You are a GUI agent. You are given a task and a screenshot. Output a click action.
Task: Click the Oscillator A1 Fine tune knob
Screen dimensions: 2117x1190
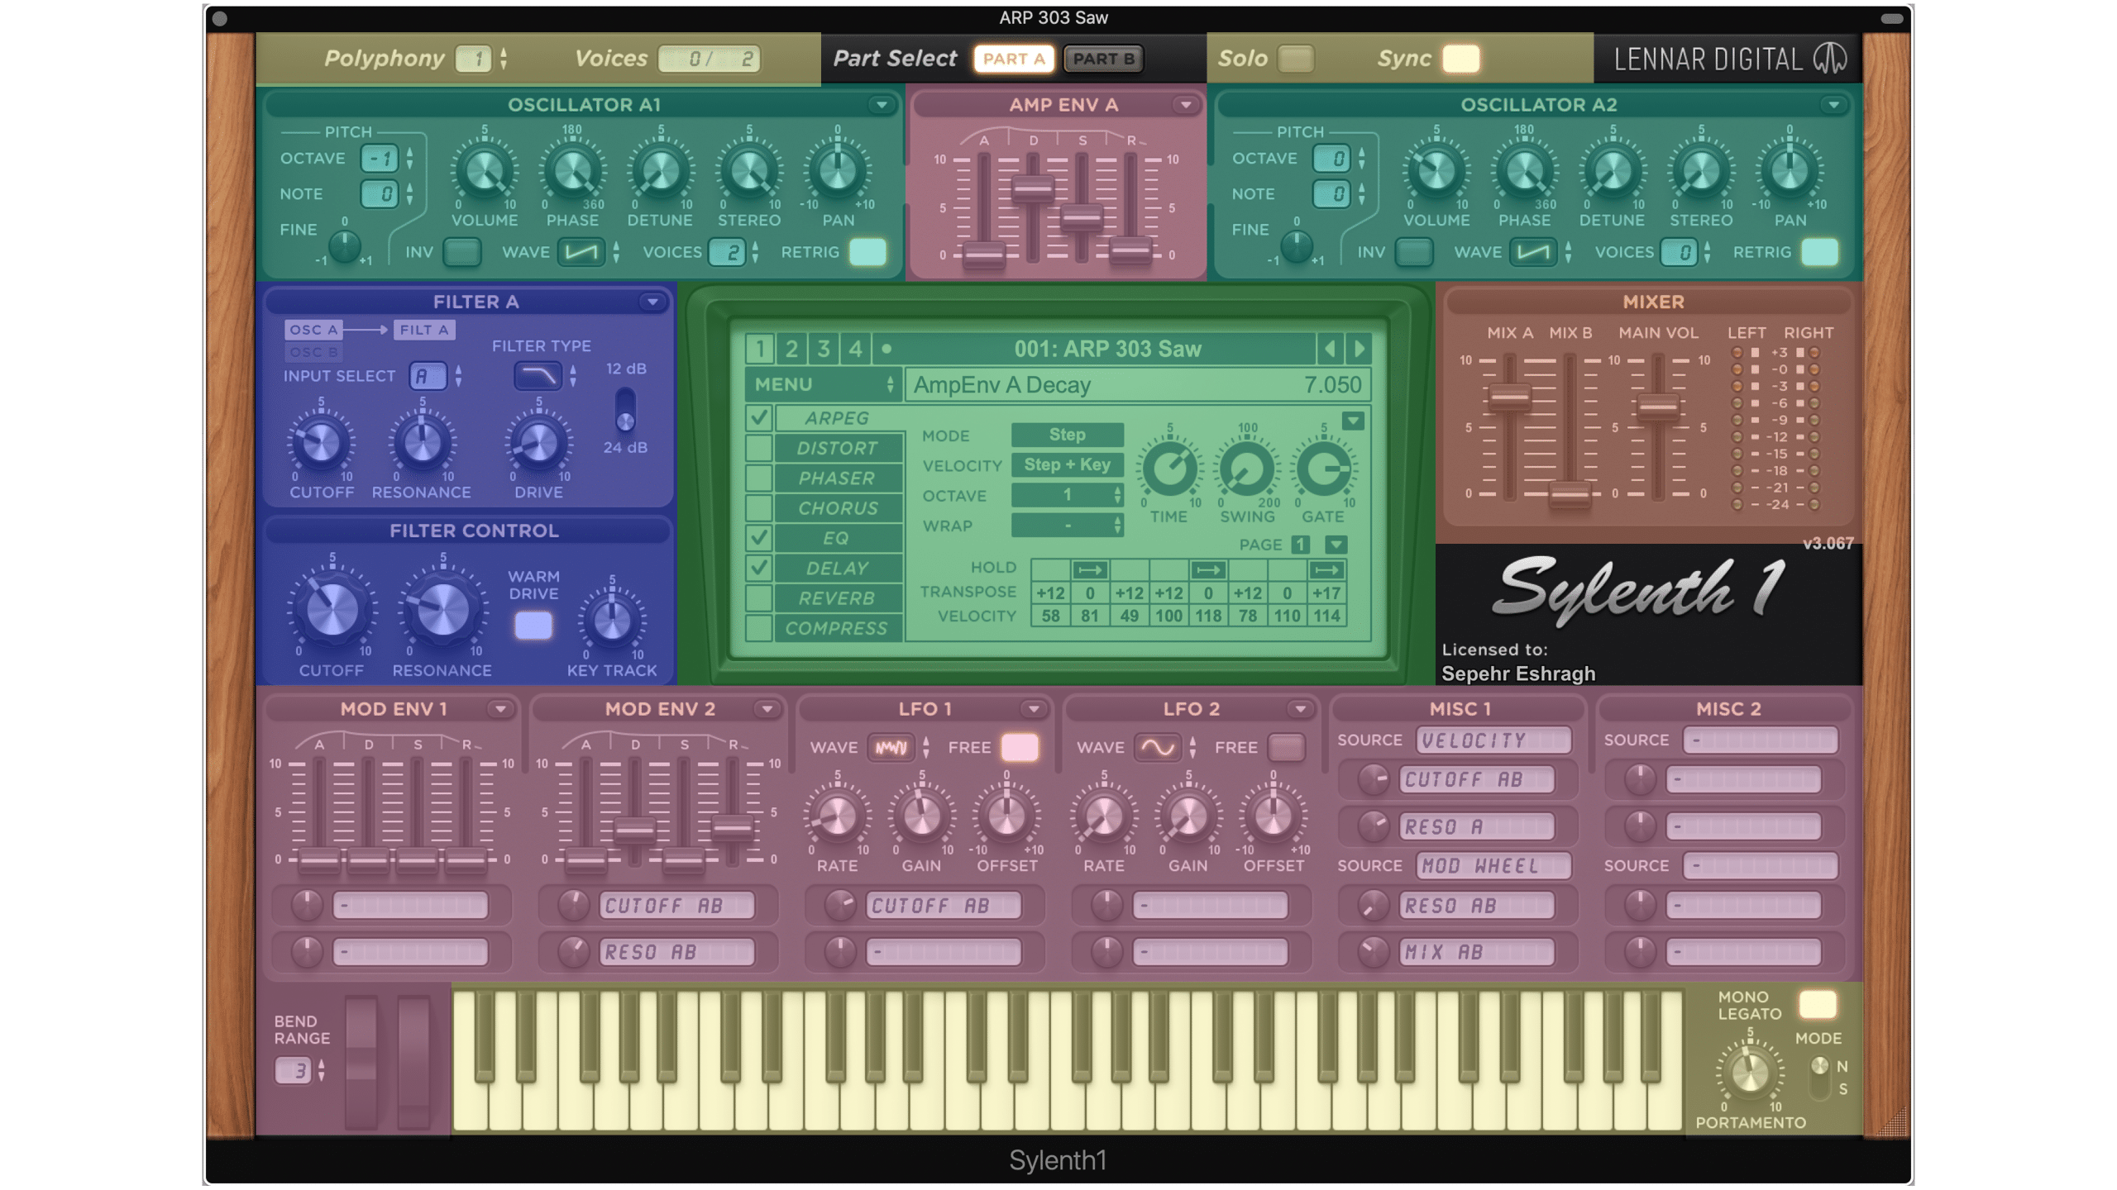coord(344,245)
